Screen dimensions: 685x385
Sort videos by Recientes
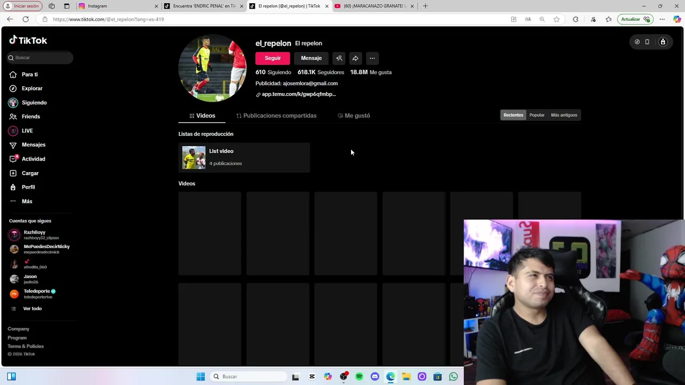513,115
